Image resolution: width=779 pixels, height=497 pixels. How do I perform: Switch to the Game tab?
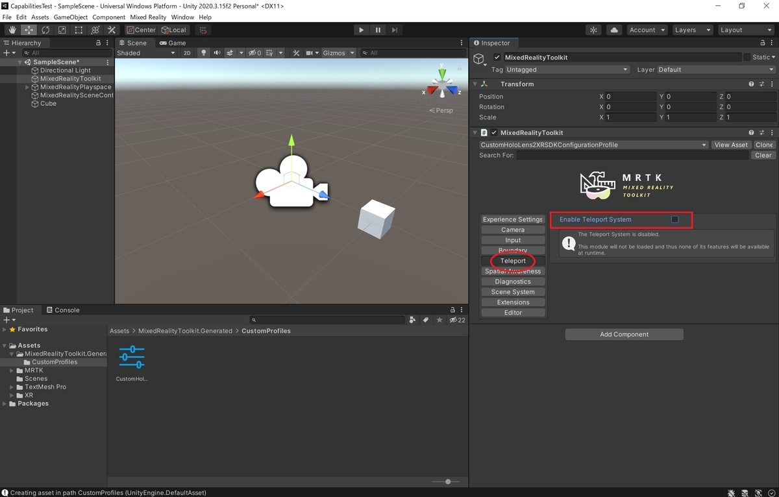[172, 43]
